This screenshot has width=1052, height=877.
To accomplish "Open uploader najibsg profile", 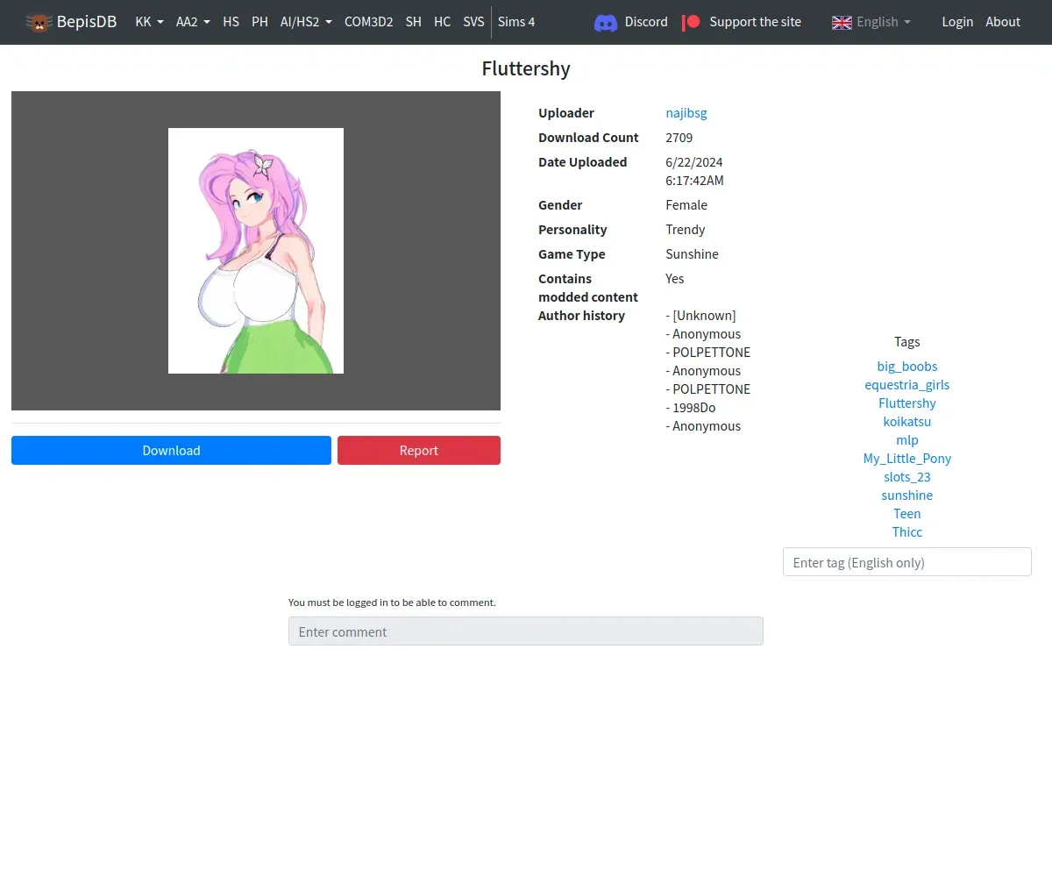I will [686, 112].
